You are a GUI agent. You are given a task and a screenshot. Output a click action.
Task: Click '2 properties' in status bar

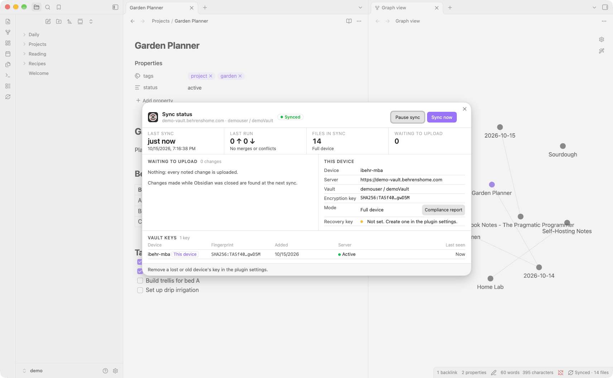474,373
